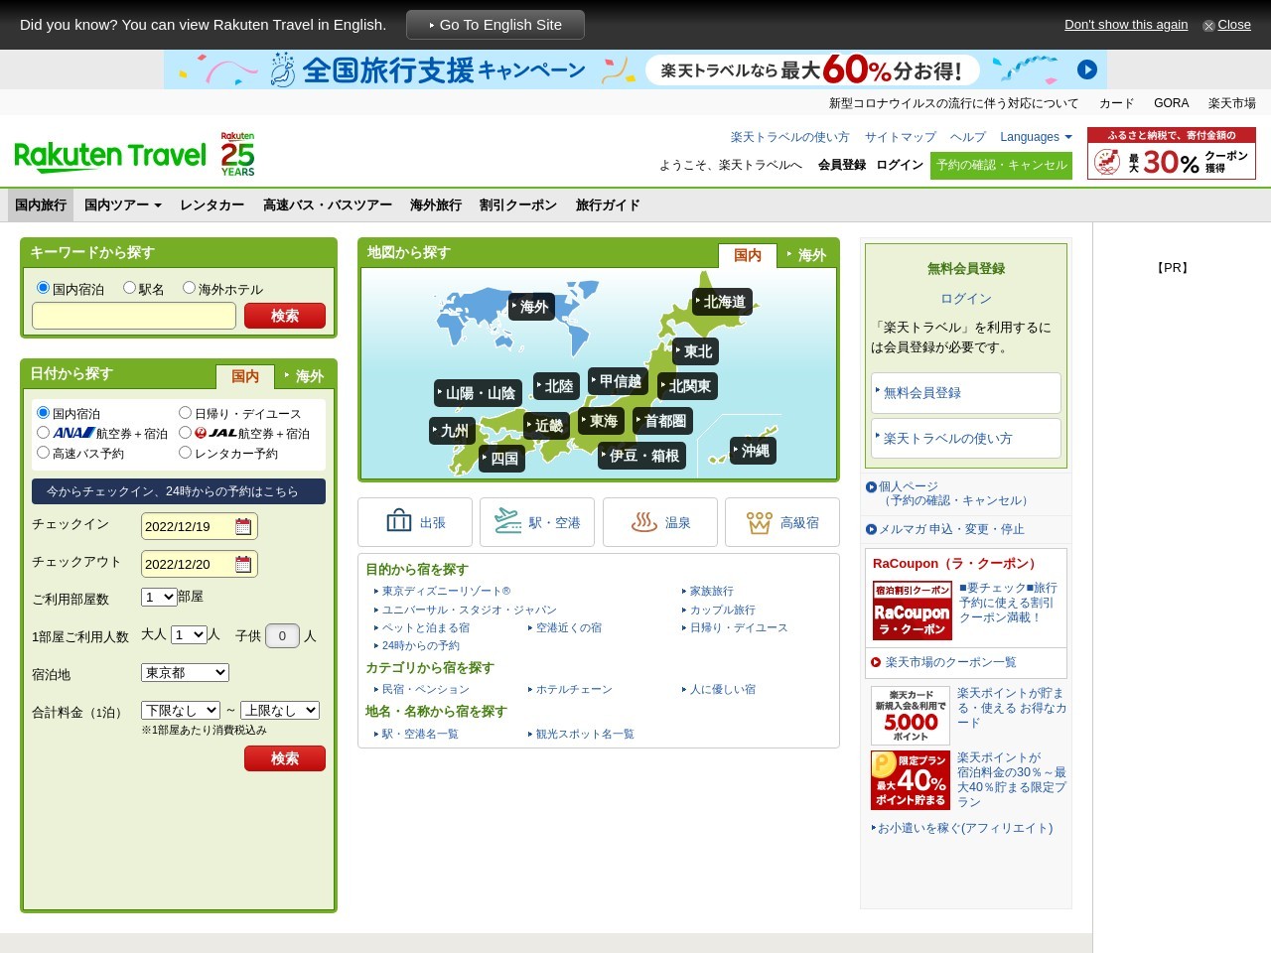This screenshot has width=1271, height=953.
Task: Click the 駅・空港 airplane icon
Action: tap(508, 521)
